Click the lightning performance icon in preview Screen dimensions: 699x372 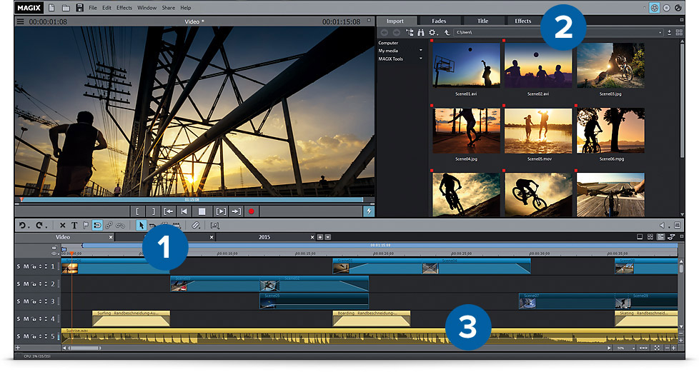pyautogui.click(x=369, y=211)
